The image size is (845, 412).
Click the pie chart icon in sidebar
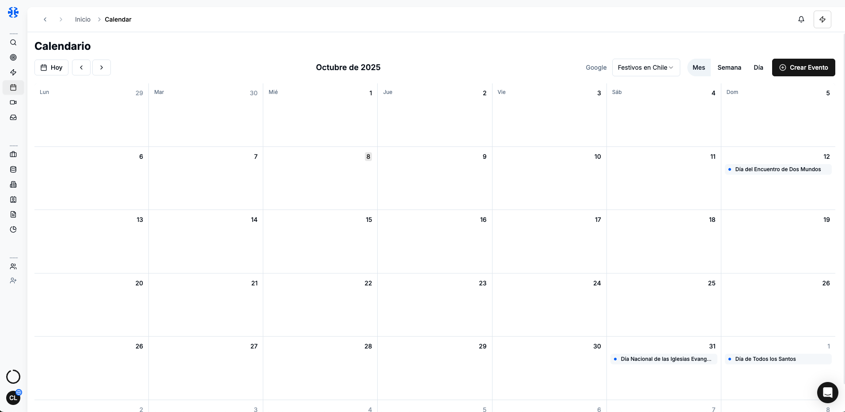pyautogui.click(x=13, y=229)
